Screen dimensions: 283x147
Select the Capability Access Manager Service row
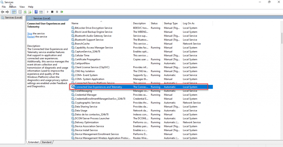[142, 48]
